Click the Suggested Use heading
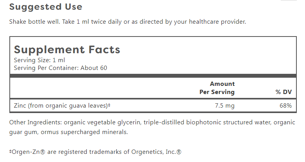Viewport: 305px width, 162px height. [x=46, y=7]
